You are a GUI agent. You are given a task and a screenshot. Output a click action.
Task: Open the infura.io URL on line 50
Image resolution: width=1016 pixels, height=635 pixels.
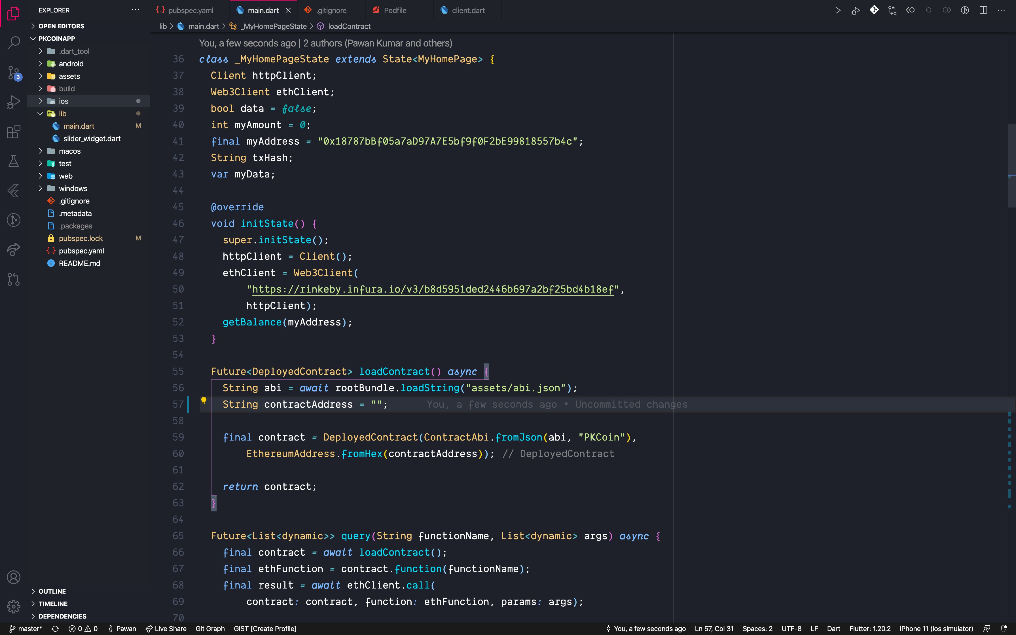tap(432, 289)
